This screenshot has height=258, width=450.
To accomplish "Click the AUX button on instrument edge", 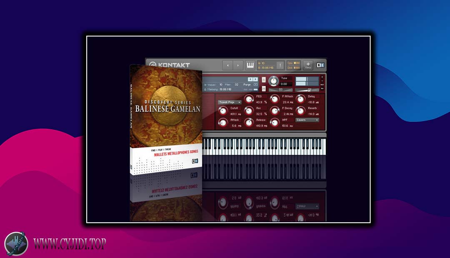I will 322,84.
